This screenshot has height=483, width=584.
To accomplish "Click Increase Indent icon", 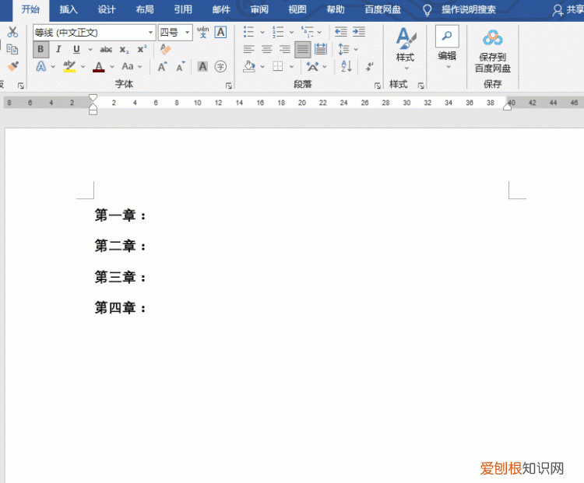I will tap(359, 32).
